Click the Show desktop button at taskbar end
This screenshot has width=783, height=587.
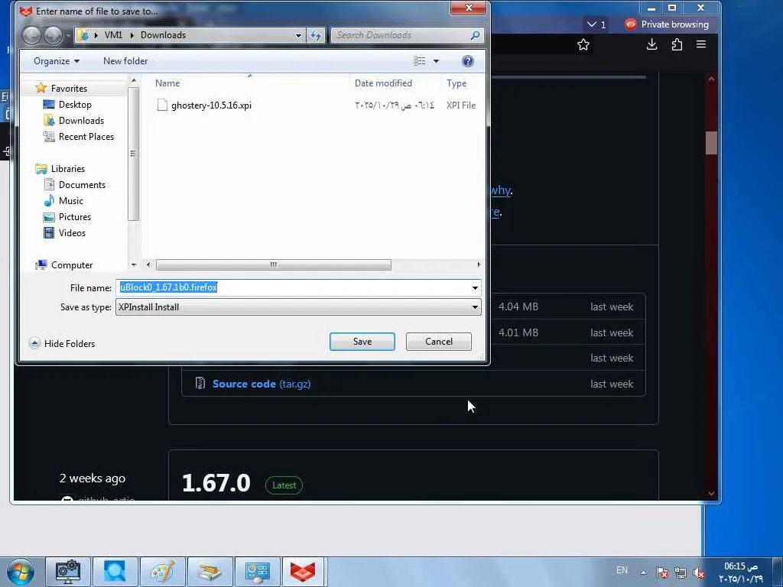(777, 572)
